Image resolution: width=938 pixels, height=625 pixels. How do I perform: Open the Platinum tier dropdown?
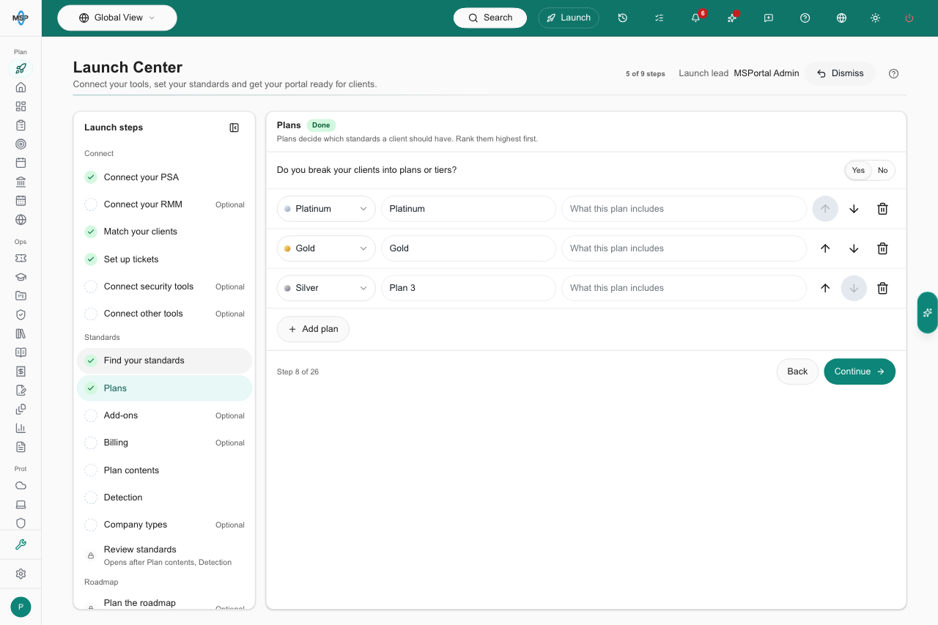click(326, 209)
